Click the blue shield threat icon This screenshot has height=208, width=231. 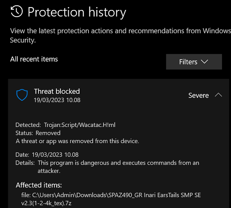(x=22, y=95)
